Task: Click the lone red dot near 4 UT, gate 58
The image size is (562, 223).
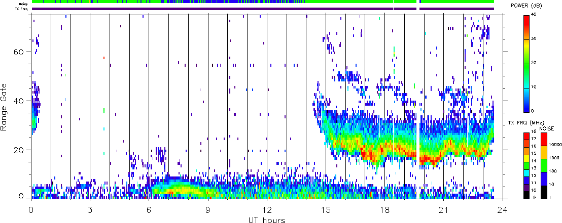Action: click(104, 58)
